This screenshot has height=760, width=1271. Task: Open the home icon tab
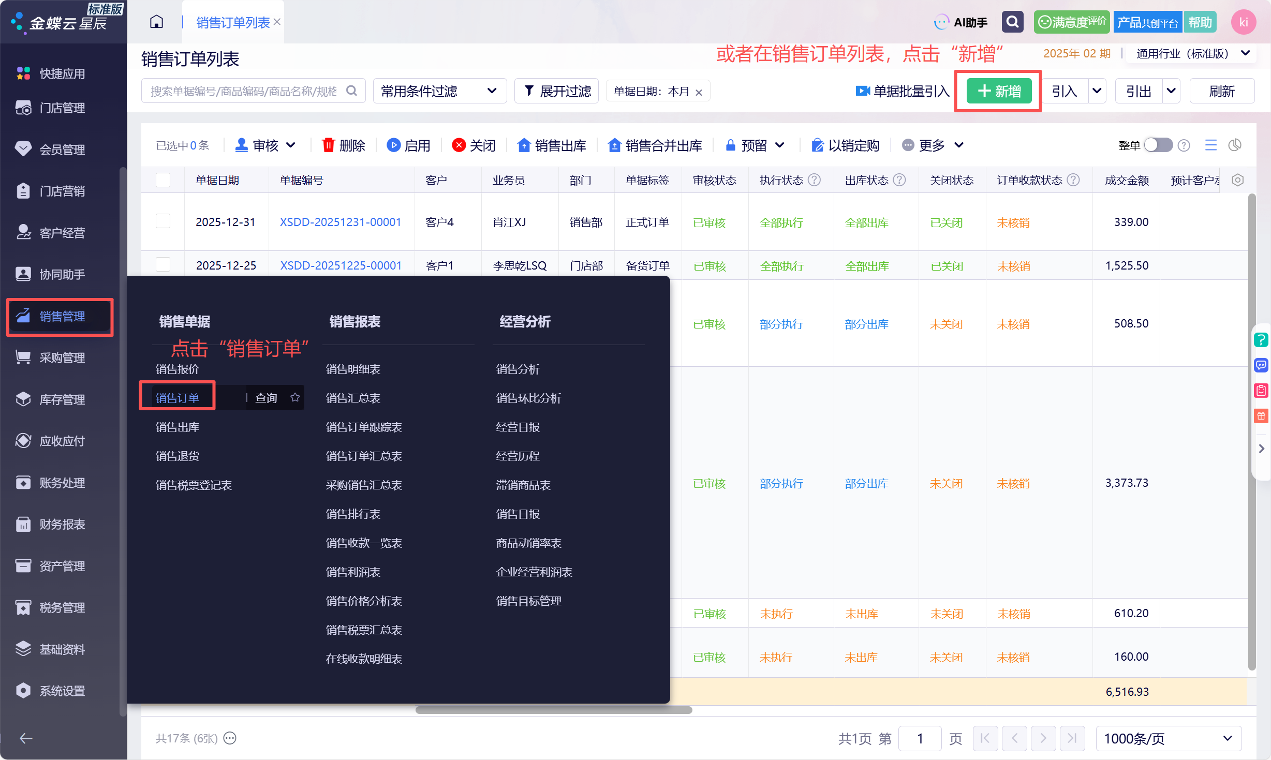pyautogui.click(x=156, y=22)
